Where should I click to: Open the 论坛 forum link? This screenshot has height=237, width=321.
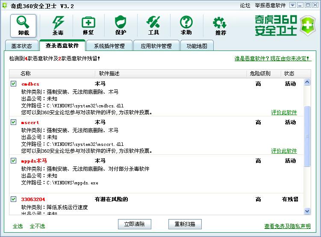tap(245, 6)
